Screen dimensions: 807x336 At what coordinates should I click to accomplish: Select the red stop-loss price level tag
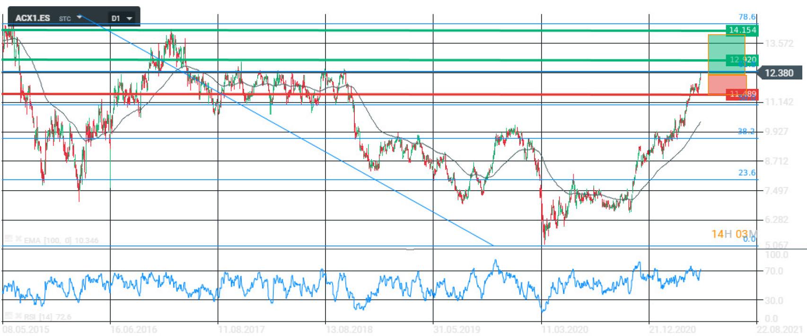coord(742,94)
